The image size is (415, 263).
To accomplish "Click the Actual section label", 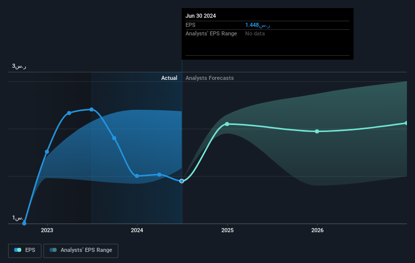I will 169,78.
